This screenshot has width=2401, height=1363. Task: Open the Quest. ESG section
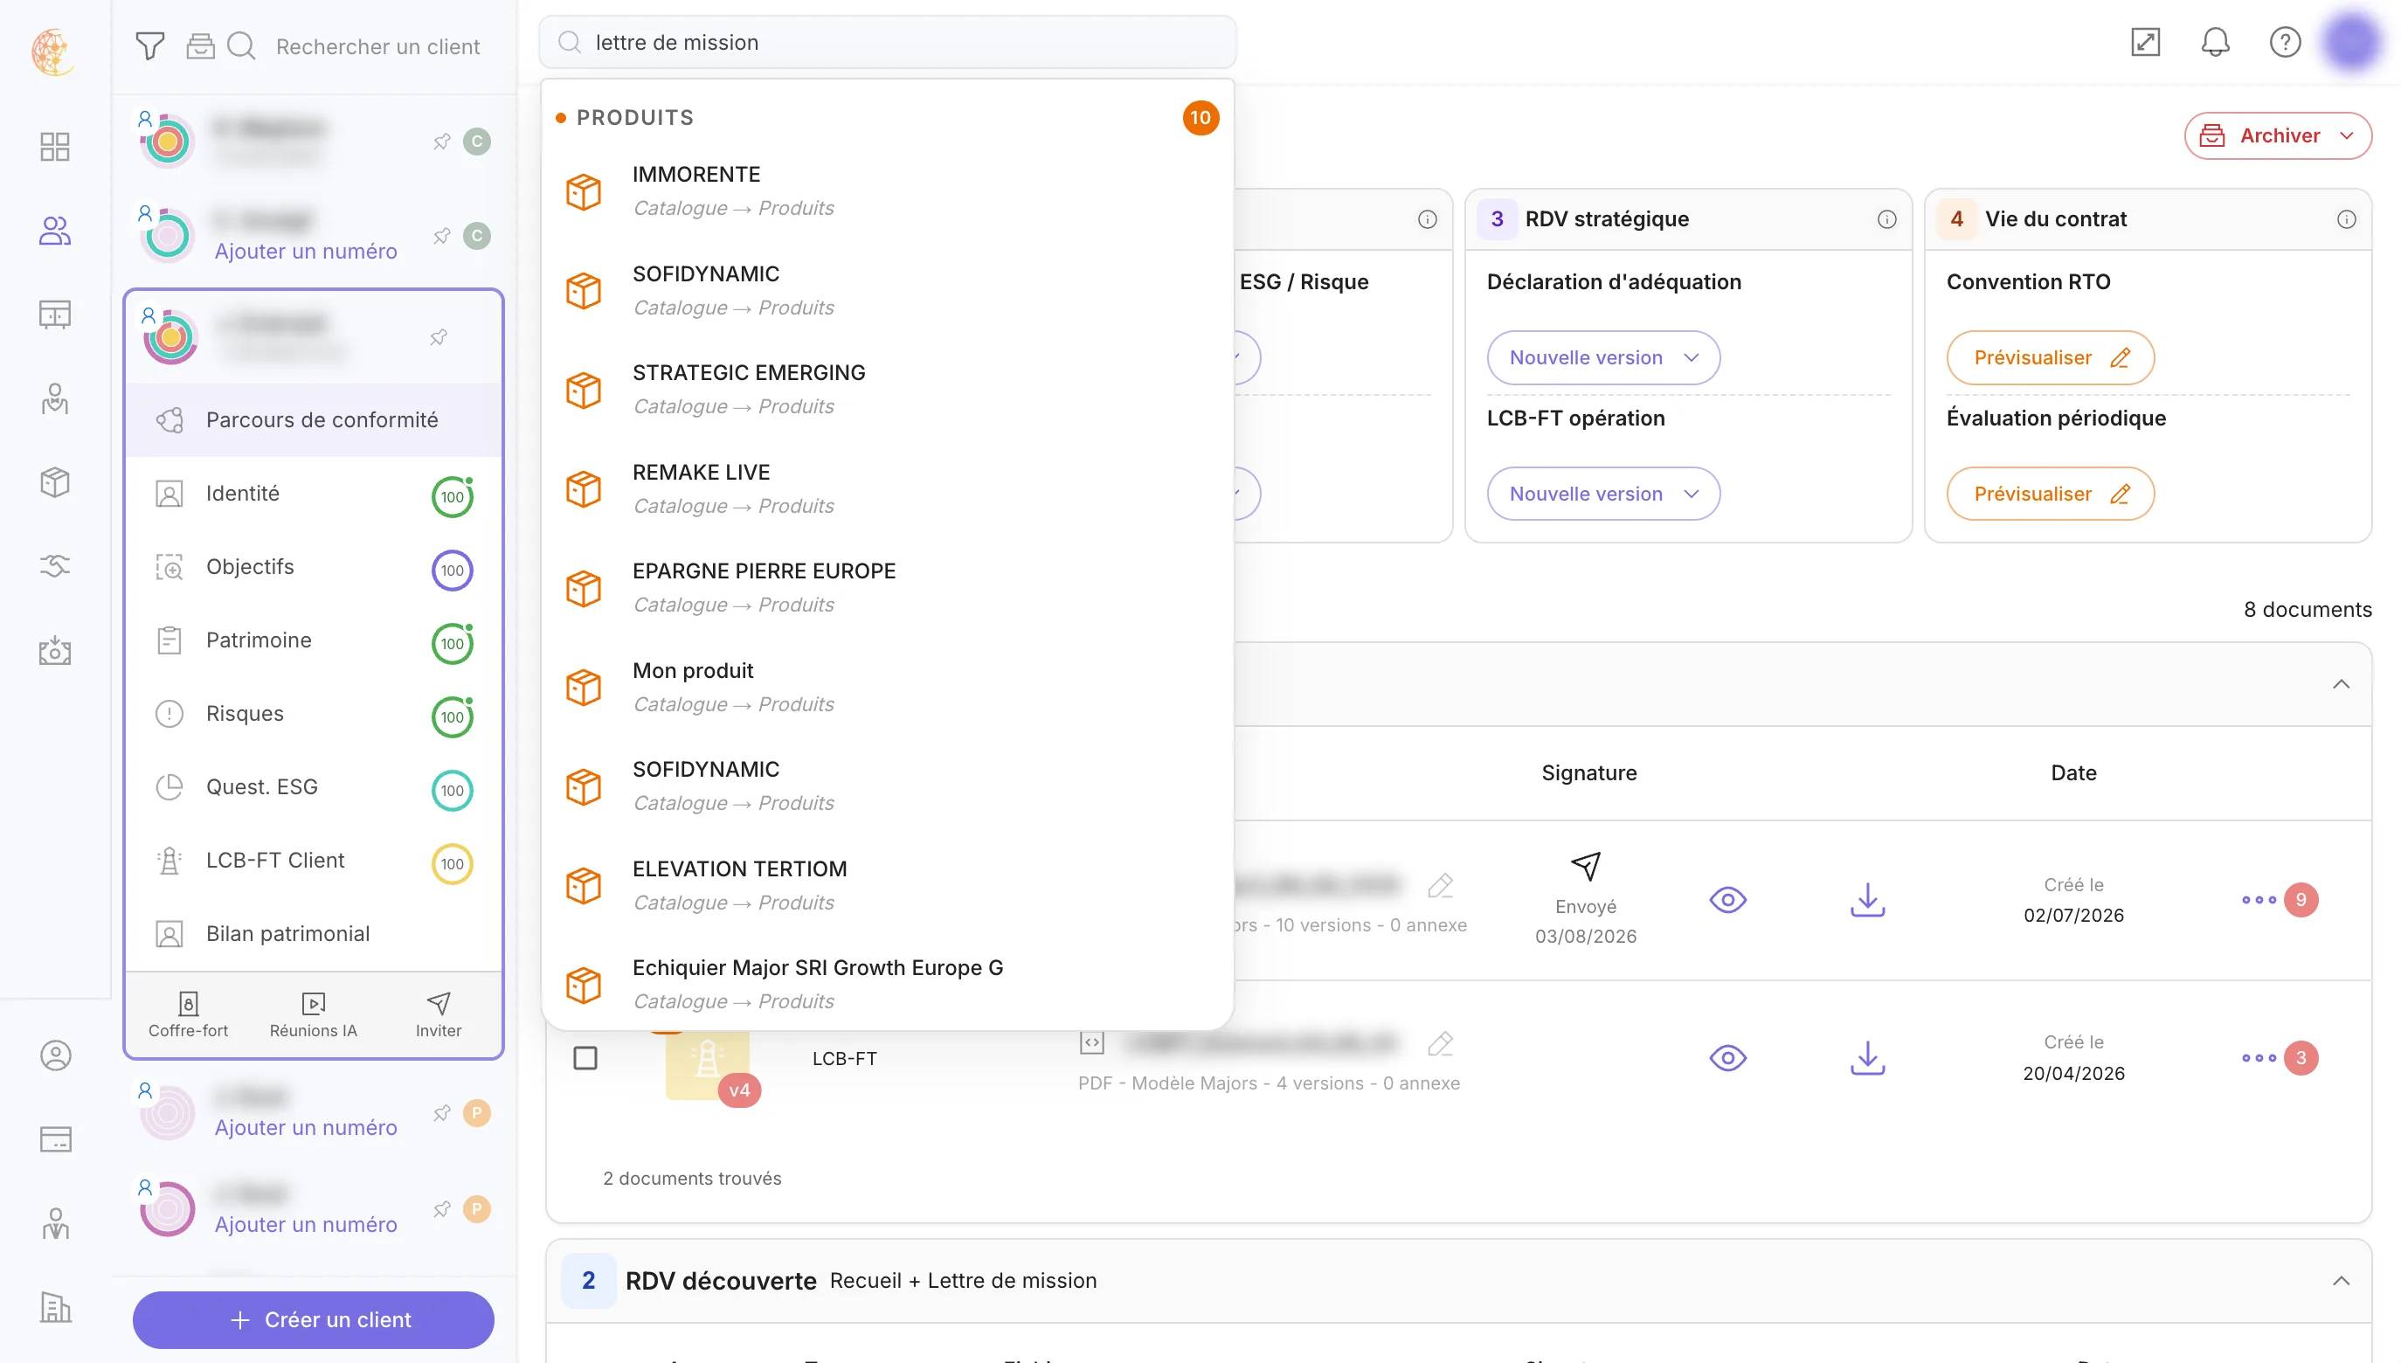tap(314, 786)
